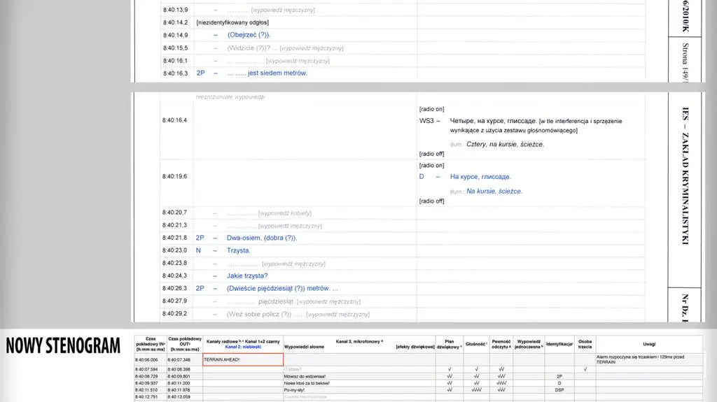Click the Plan dźwiękowy checkmark in the 8:40:07.594 row

450,369
